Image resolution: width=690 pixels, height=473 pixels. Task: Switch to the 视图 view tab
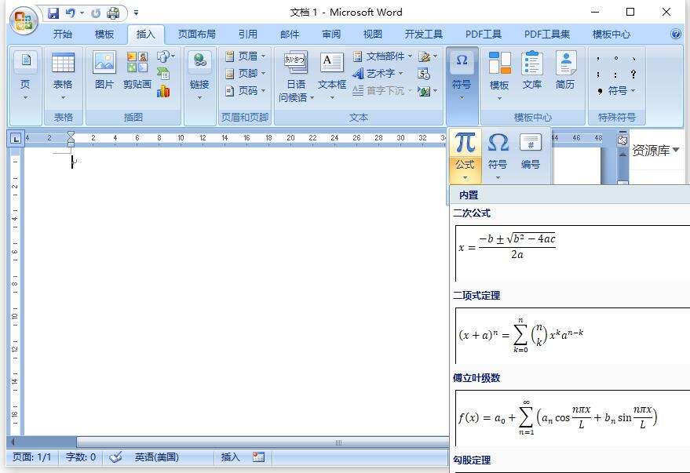[373, 35]
